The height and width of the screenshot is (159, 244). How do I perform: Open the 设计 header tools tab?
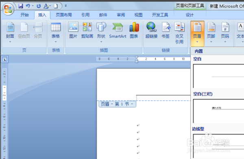point(190,15)
